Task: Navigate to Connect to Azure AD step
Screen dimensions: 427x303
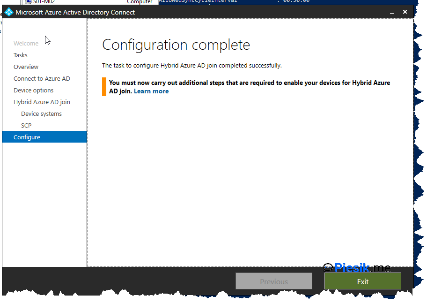Action: pyautogui.click(x=42, y=79)
